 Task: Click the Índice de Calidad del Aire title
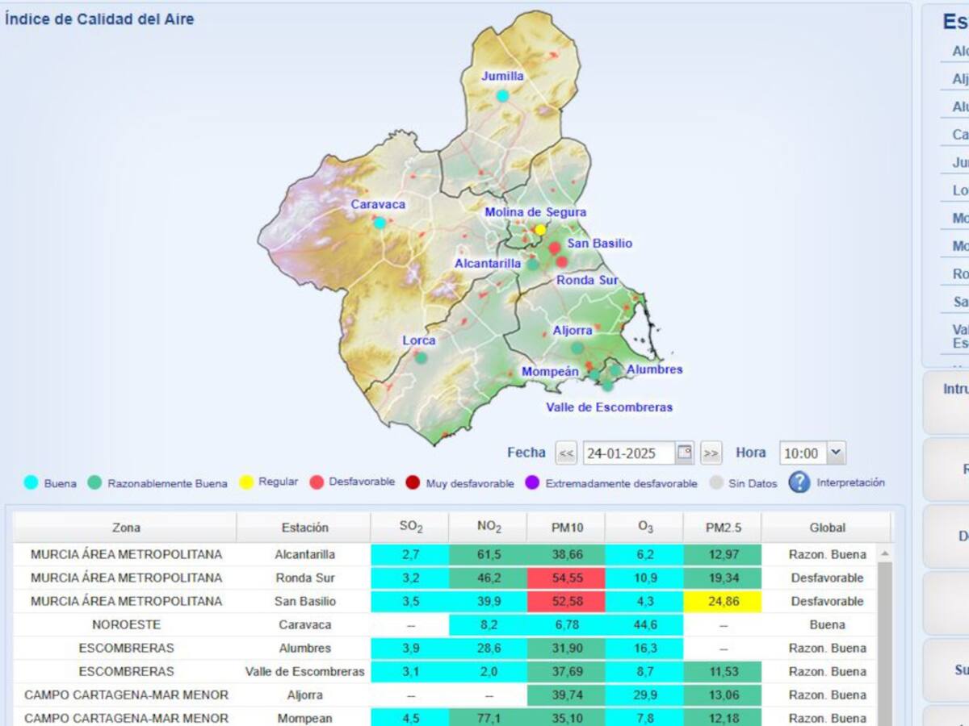99,19
